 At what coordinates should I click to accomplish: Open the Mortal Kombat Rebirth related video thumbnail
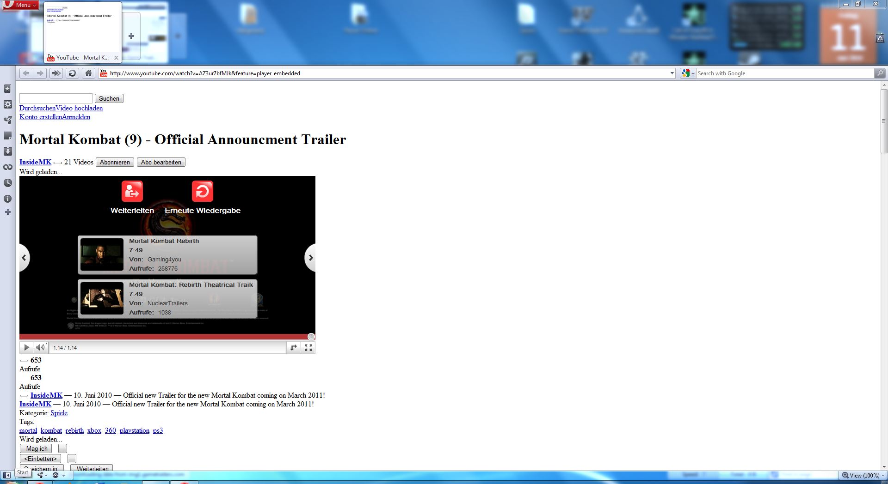(x=102, y=254)
